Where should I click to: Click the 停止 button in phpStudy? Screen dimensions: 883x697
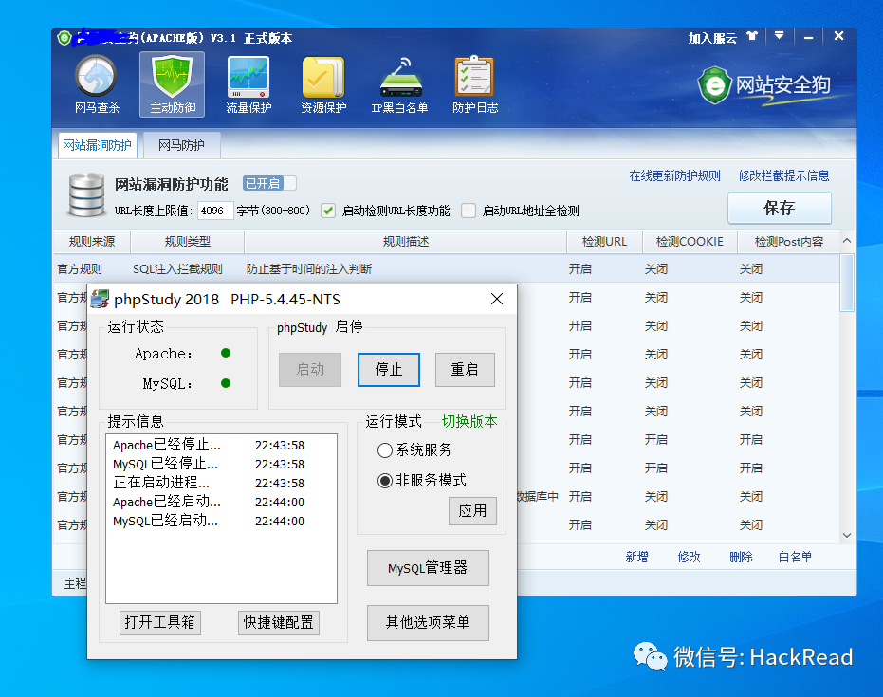389,369
